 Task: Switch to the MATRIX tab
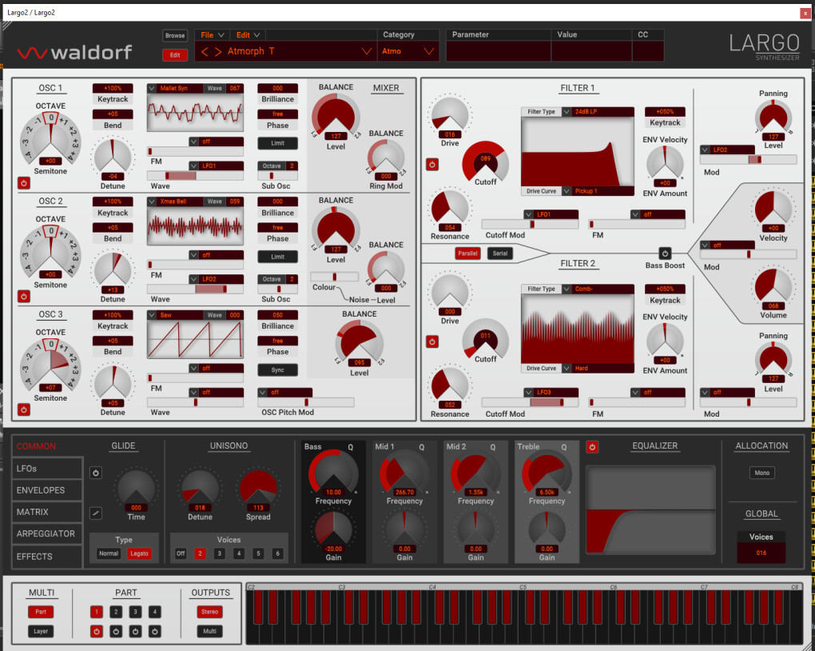pyautogui.click(x=47, y=512)
